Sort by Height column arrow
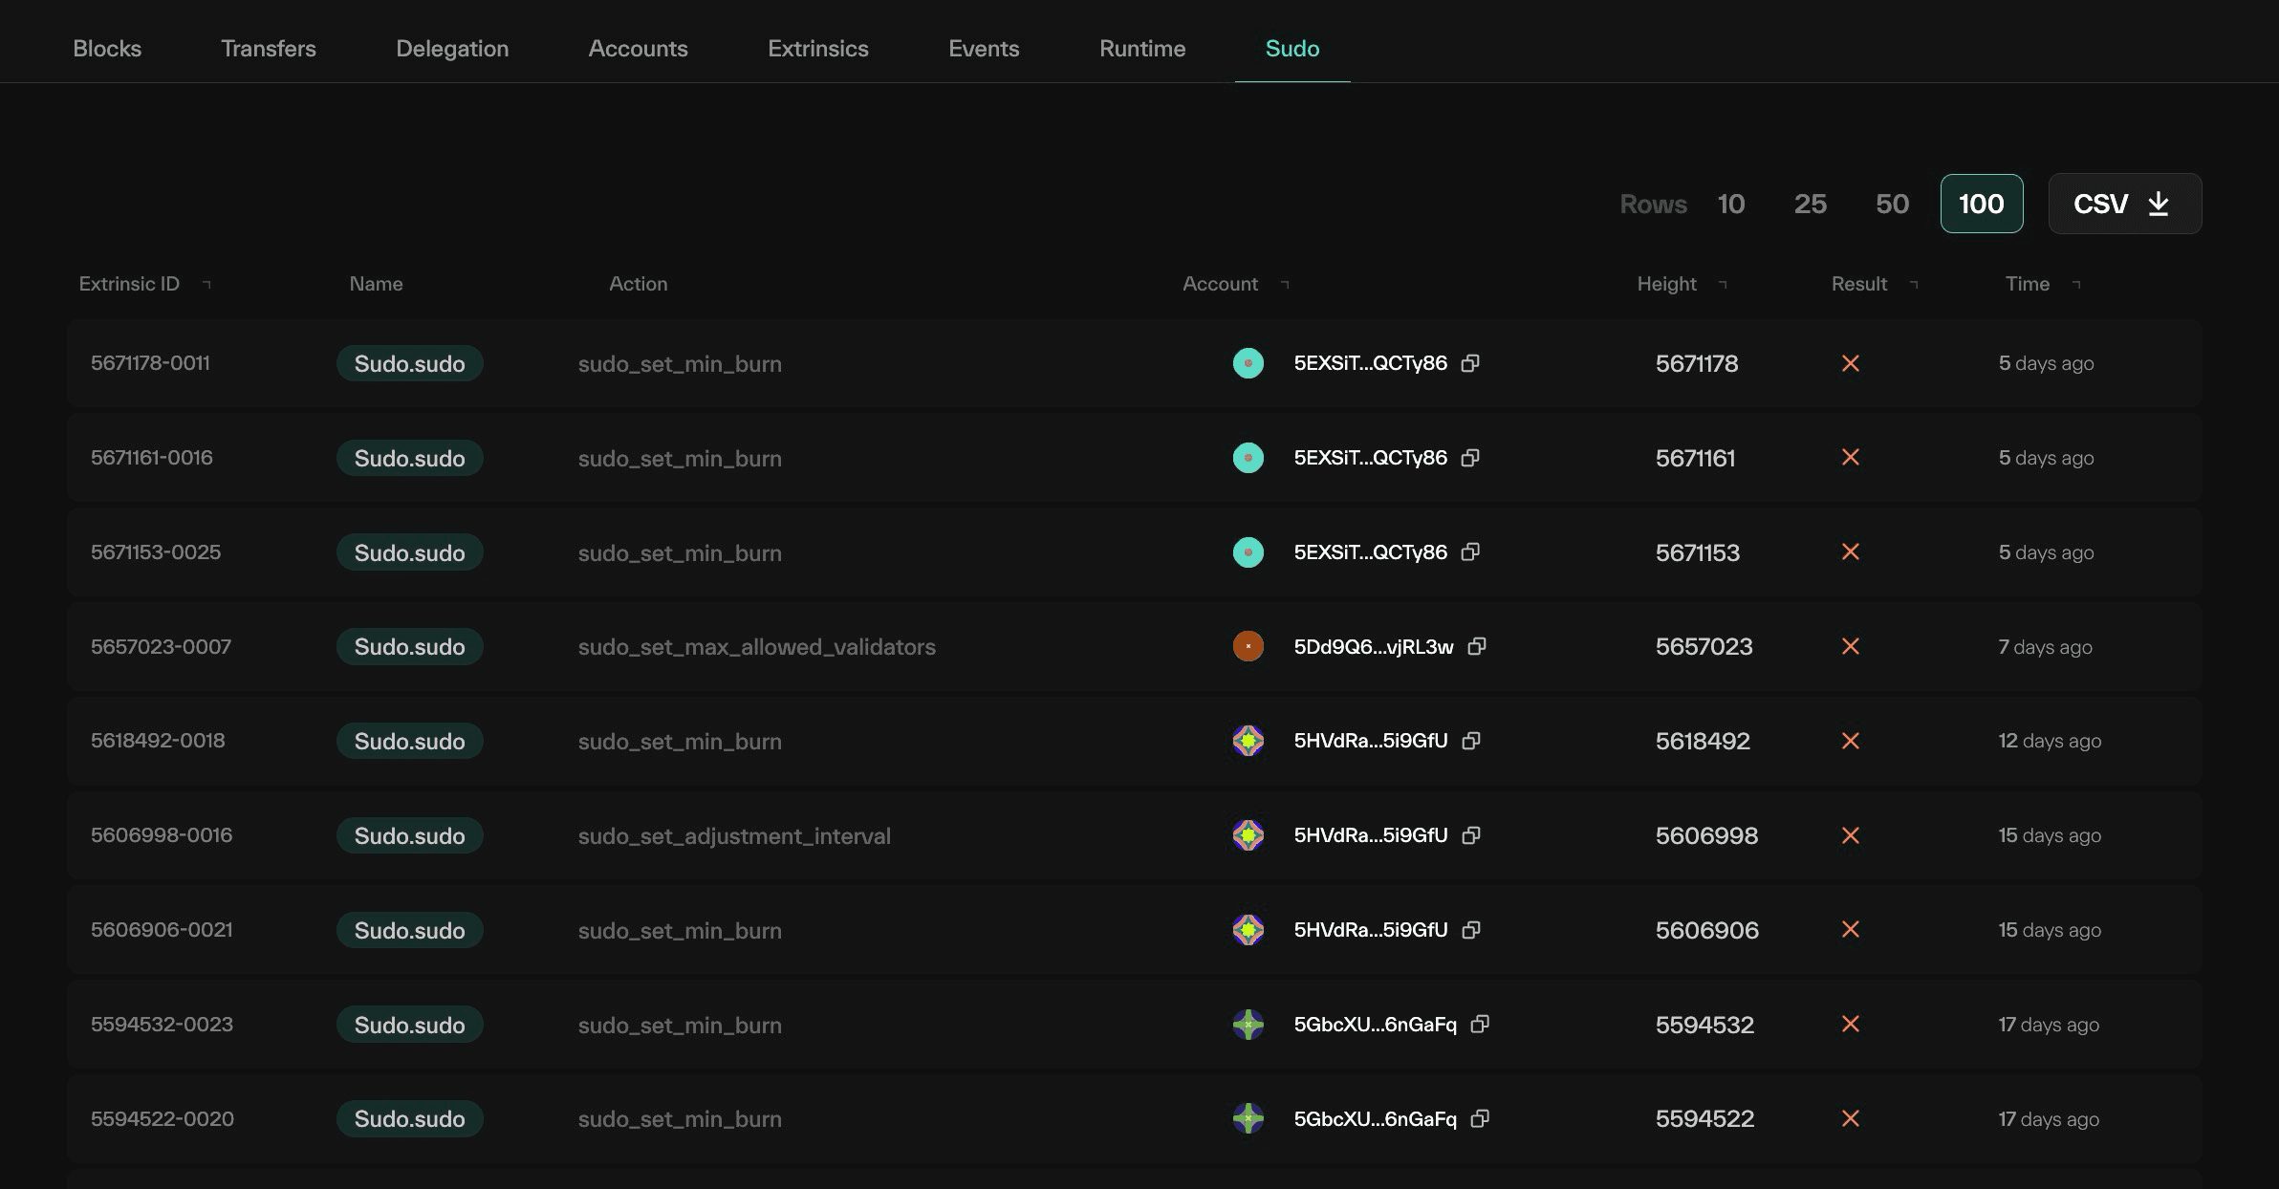The width and height of the screenshot is (2279, 1189). [x=1723, y=284]
